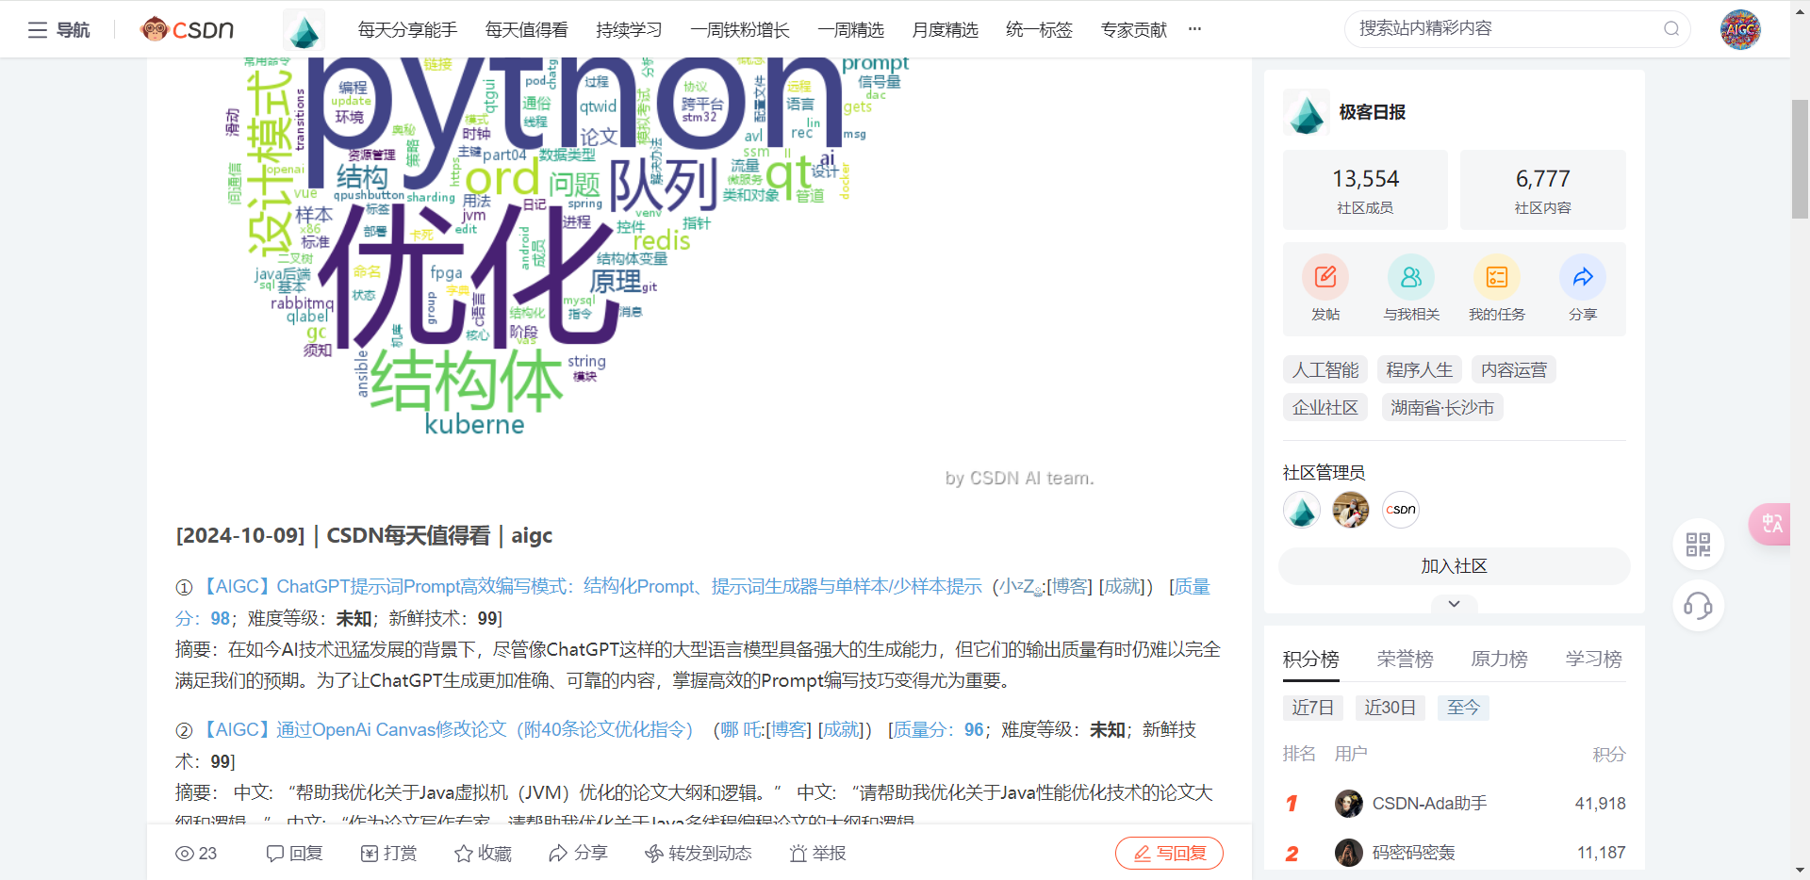Open the 每天分享能手 tab
1810x880 pixels.
click(407, 30)
